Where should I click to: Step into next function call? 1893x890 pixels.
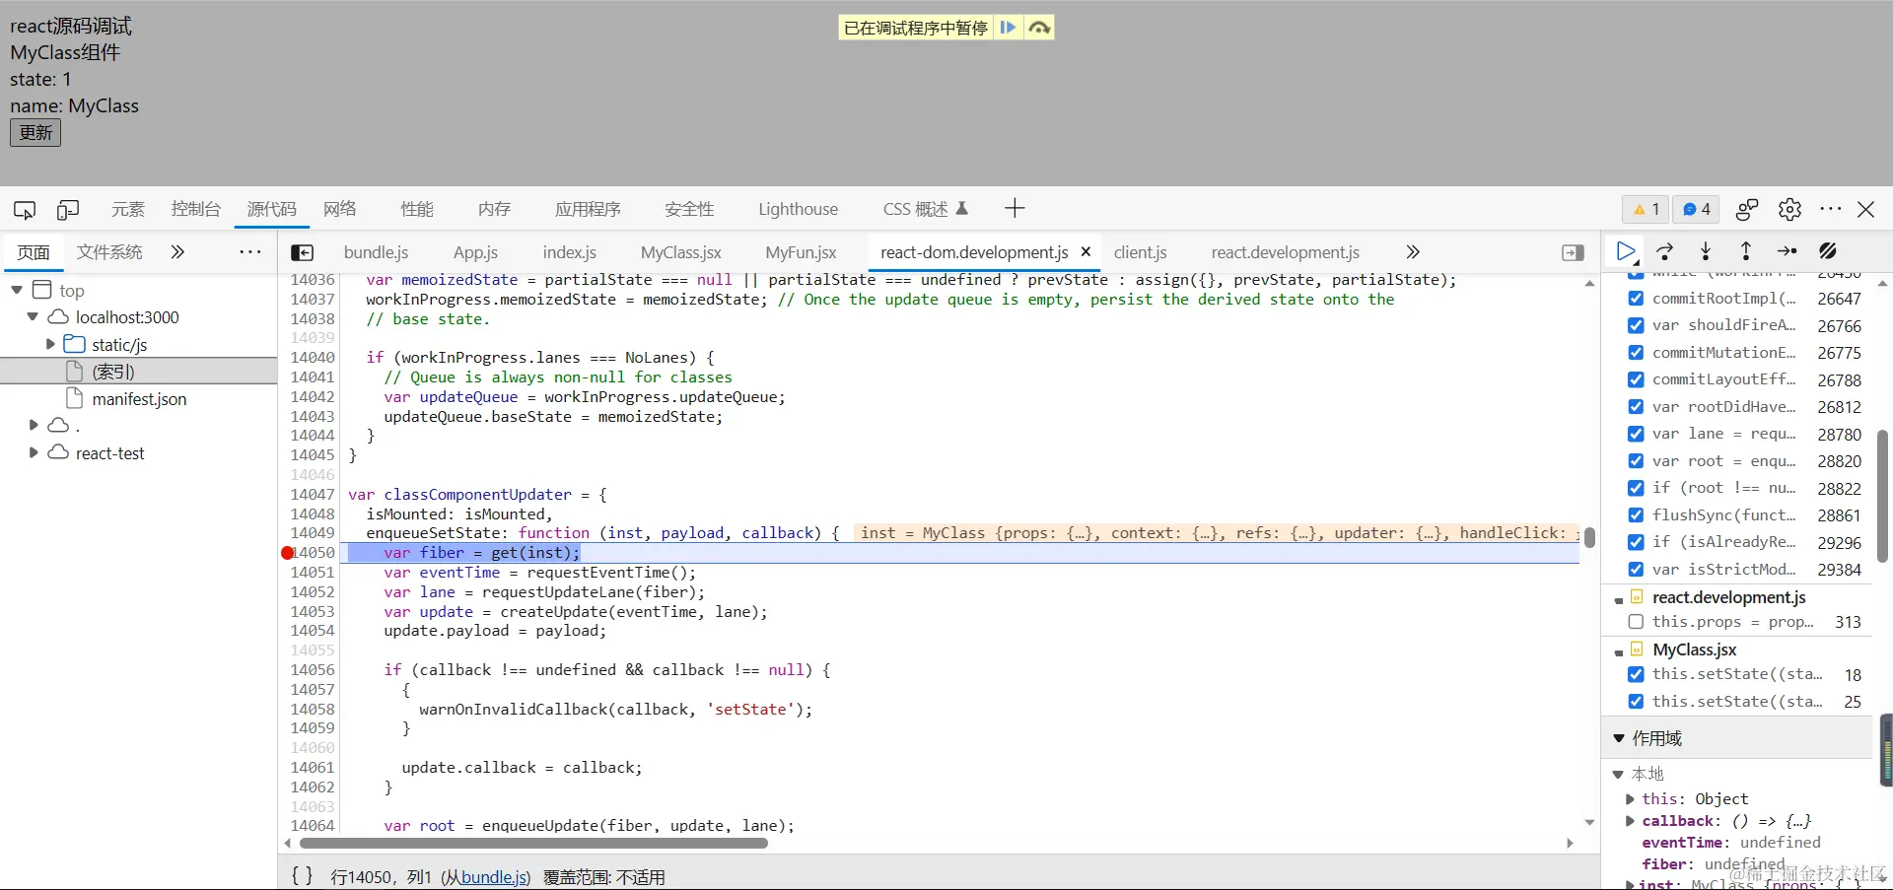pyautogui.click(x=1706, y=251)
